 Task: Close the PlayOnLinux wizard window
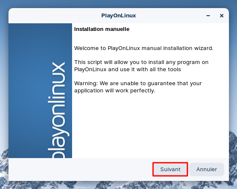[x=222, y=16]
